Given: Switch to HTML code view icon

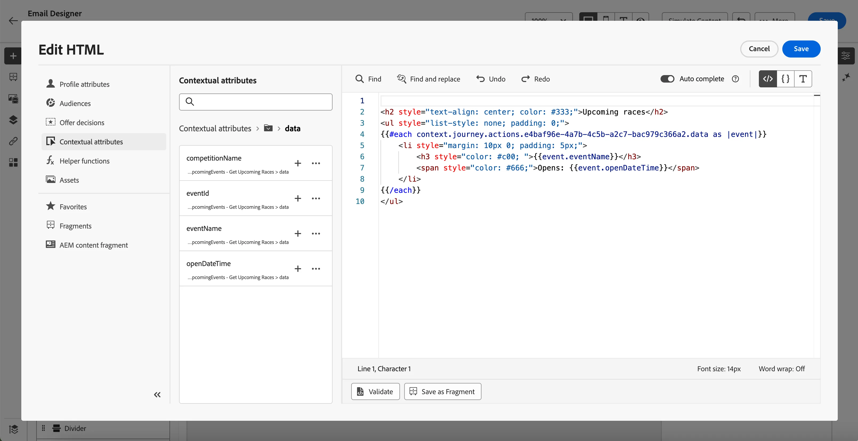Looking at the screenshot, I should (767, 79).
